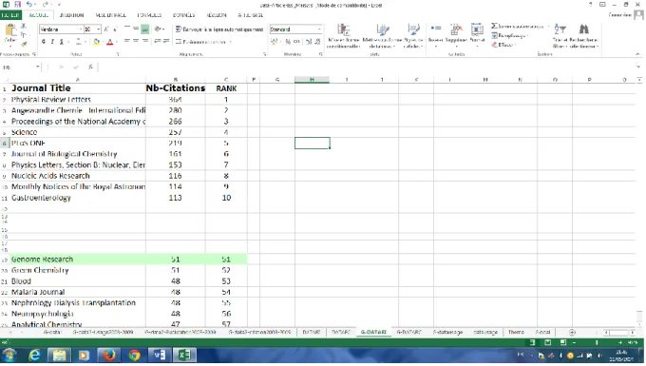Toggle bold formatting
Viewport: 646px width, 366px height.
[x=44, y=42]
